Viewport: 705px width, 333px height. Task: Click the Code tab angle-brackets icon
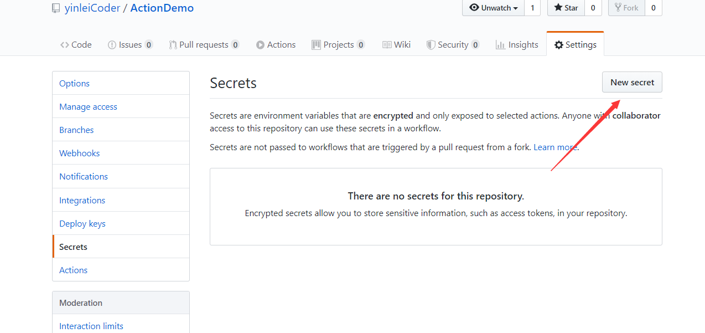pos(65,45)
